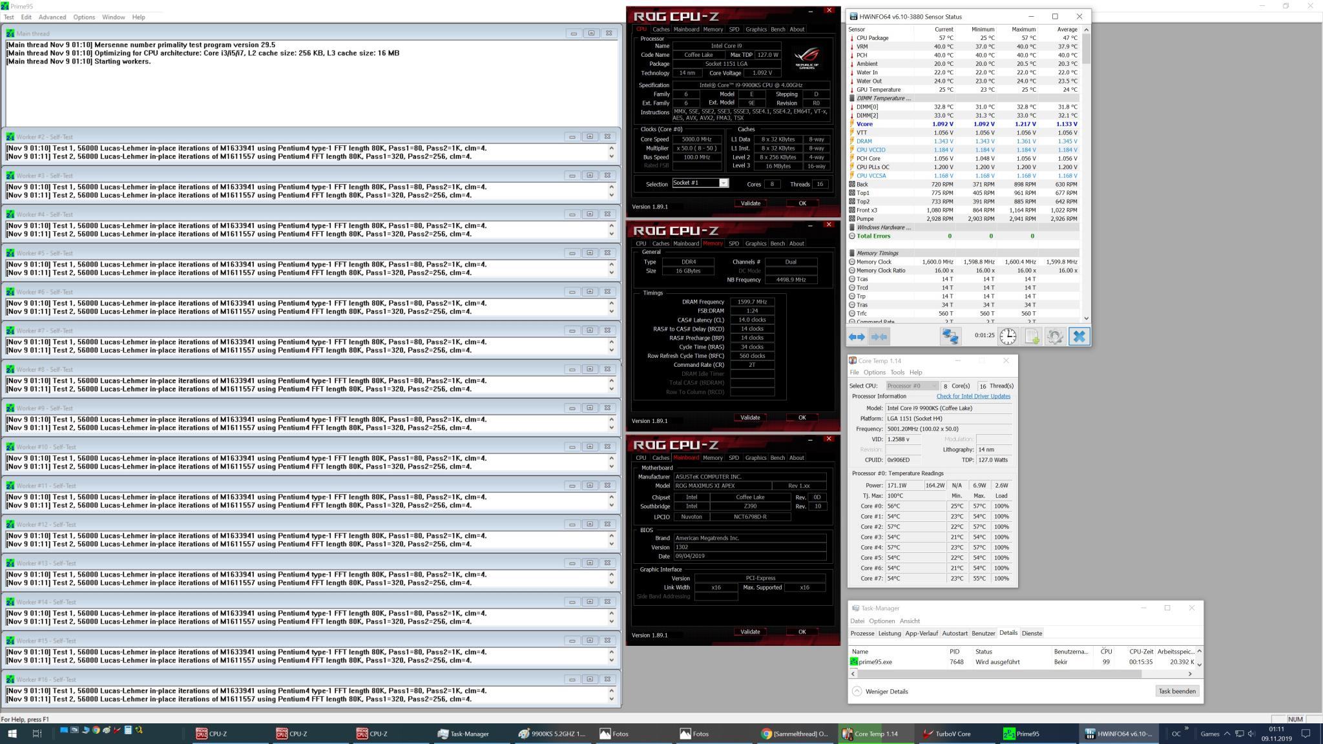Close HWiNFO sensors with blue X button
This screenshot has width=1323, height=744.
1079,336
